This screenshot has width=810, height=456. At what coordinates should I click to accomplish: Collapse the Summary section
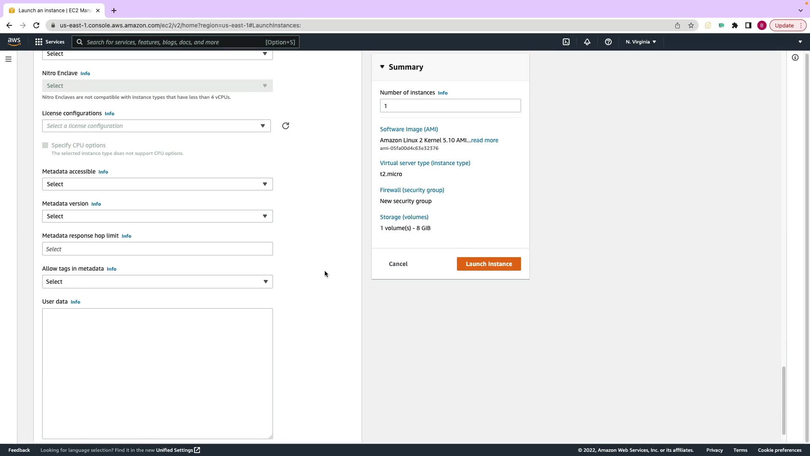tap(382, 67)
